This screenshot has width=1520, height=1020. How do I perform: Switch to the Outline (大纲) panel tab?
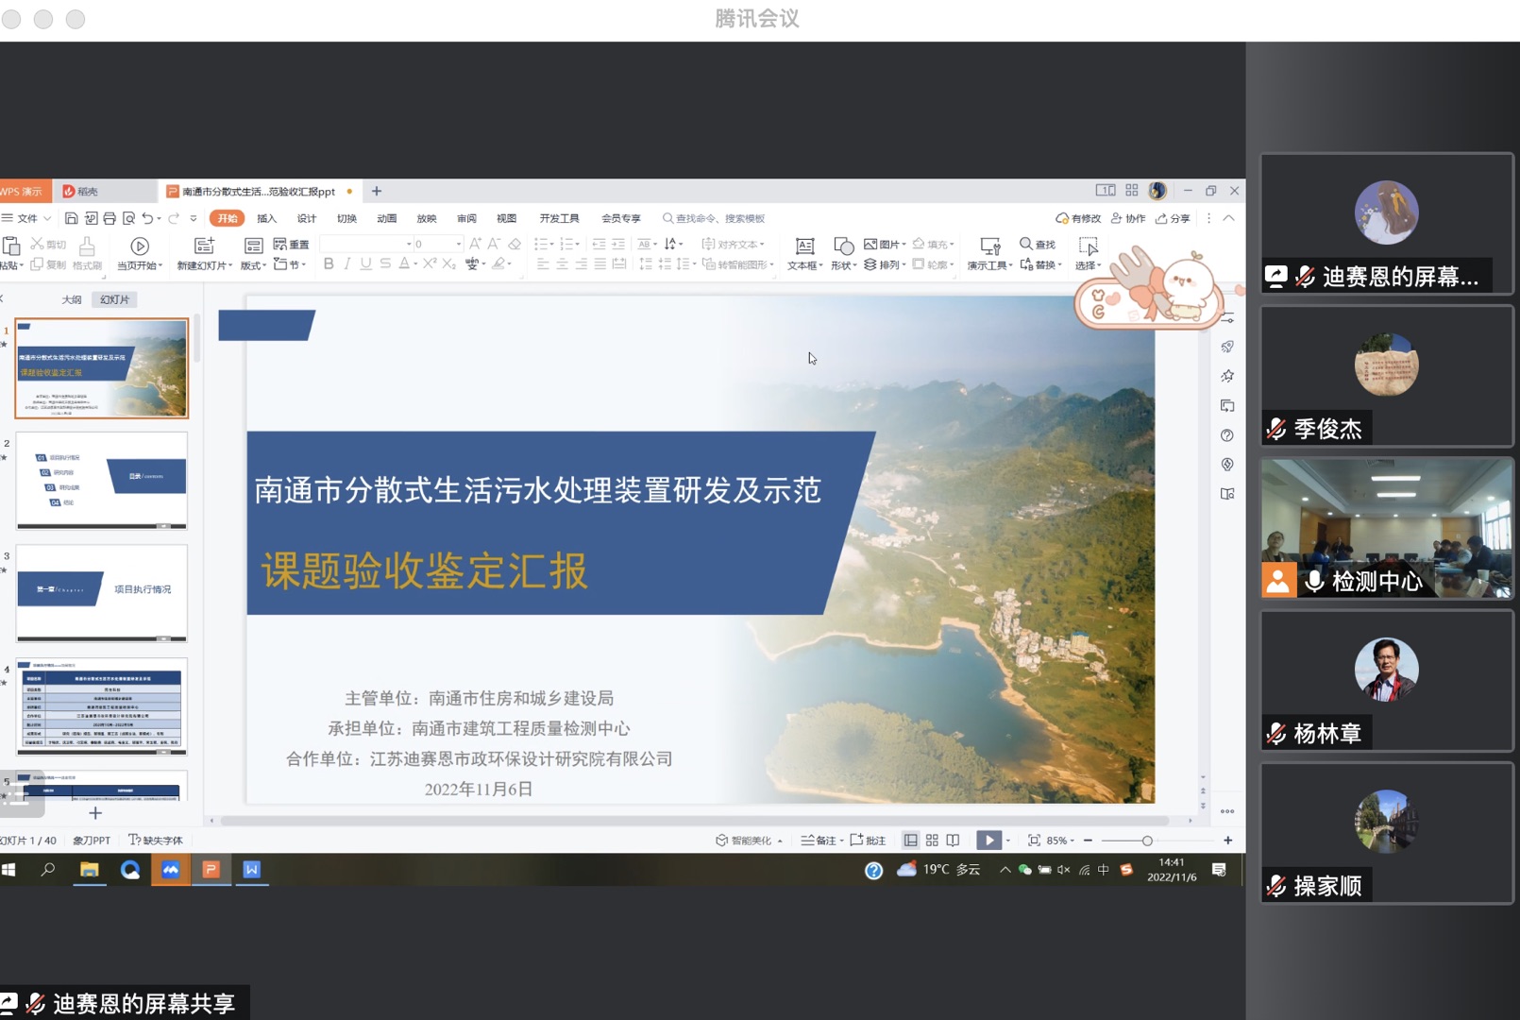[72, 299]
